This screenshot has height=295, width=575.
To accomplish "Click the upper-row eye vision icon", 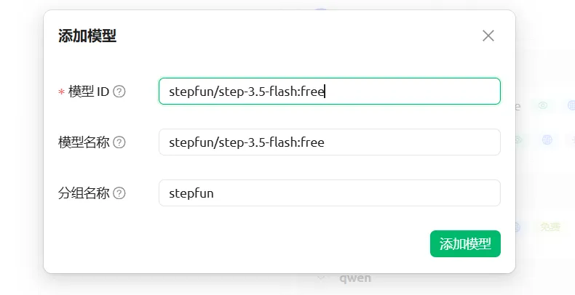I will 542,105.
